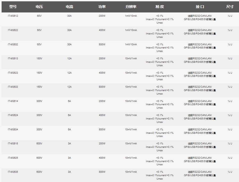This screenshot has height=182, width=239.
Task: Click the IT-M3635 model name
Action: (13, 172)
